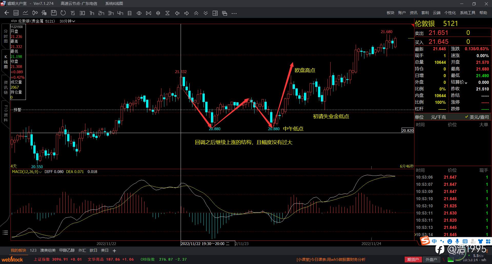Open the quote list icon
The width and height of the screenshot is (492, 264).
[16, 13]
